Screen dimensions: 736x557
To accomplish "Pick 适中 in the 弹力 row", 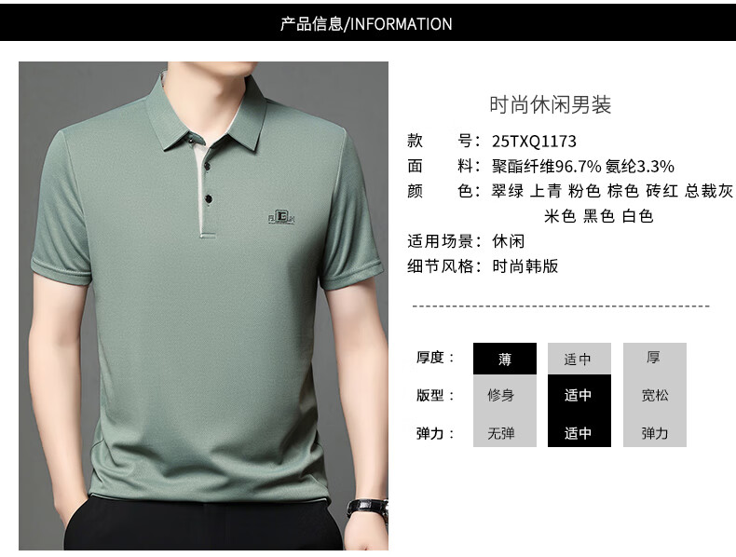I will click(579, 431).
